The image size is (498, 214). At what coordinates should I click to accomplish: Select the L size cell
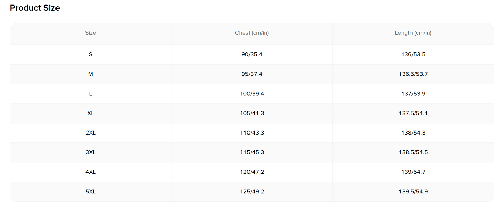91,94
